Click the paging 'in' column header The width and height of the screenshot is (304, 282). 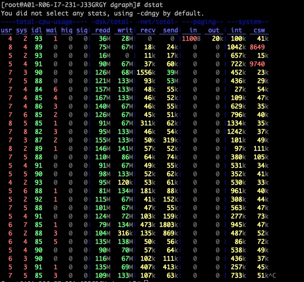click(193, 30)
